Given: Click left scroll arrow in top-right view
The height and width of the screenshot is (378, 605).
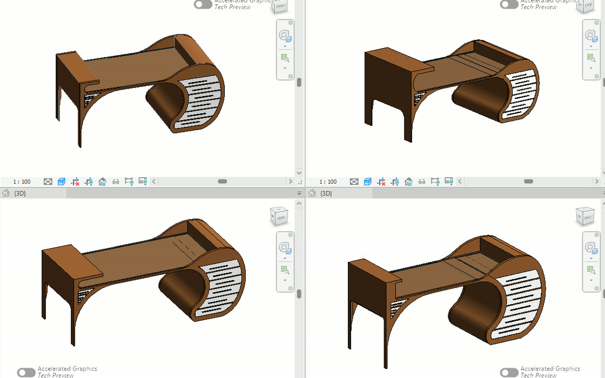Looking at the screenshot, I should tap(460, 181).
